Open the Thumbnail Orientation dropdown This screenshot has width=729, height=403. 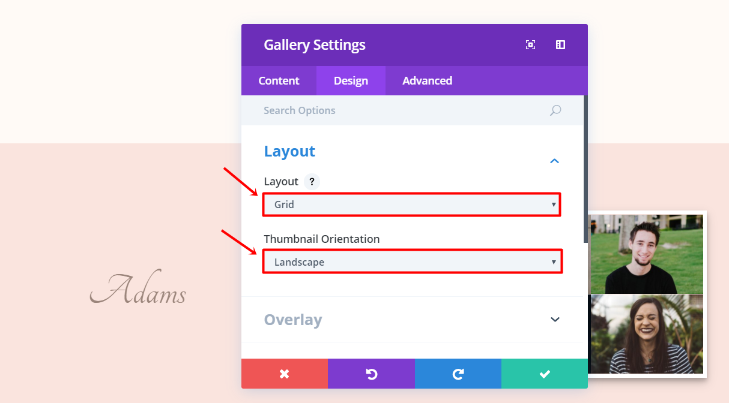point(411,262)
